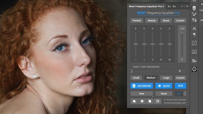Click the fifth frequency band slider handle

click(170, 44)
